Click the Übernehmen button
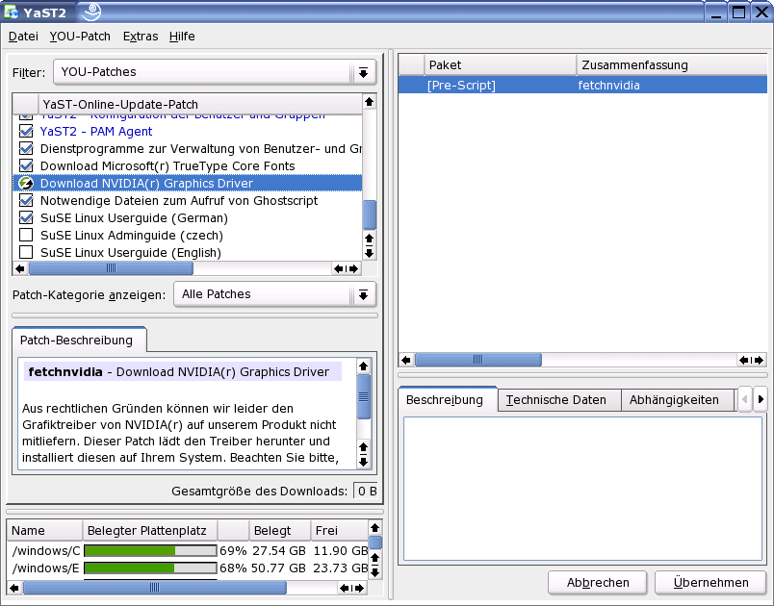 pyautogui.click(x=710, y=582)
